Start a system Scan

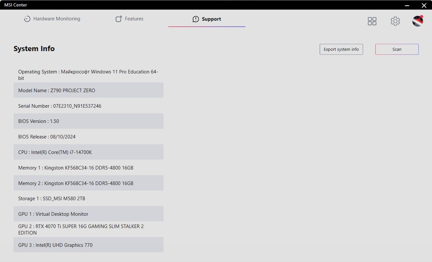[397, 49]
